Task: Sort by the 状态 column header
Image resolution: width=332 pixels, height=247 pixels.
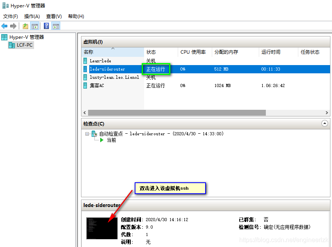Action: [x=161, y=52]
